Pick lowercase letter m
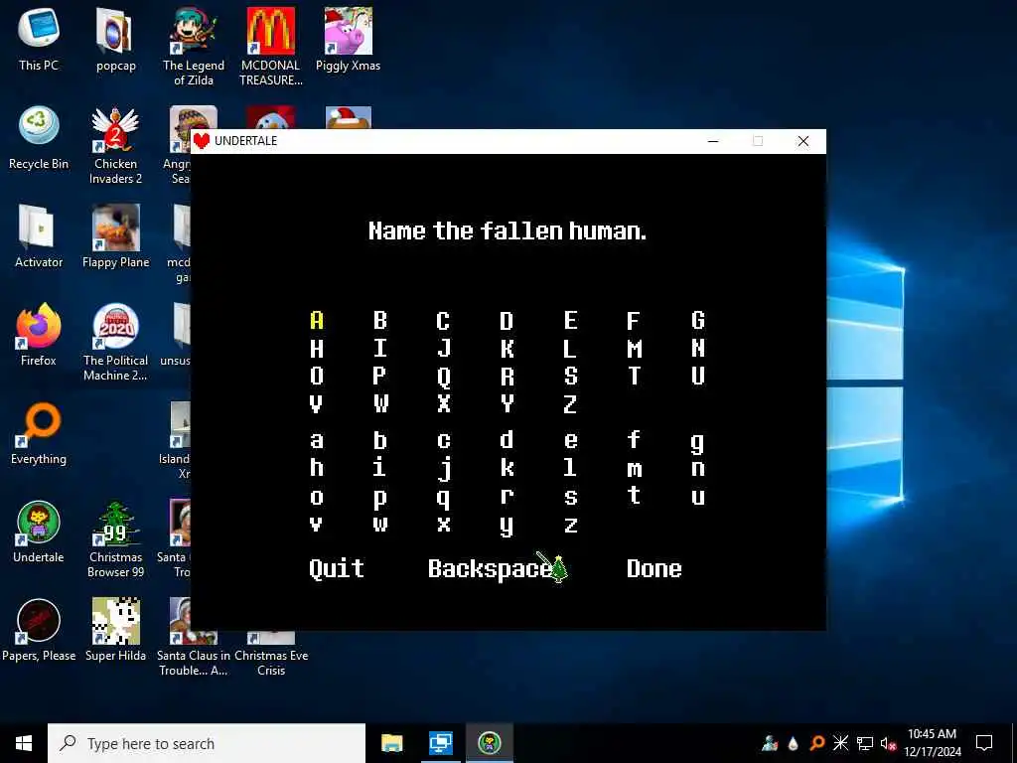This screenshot has width=1017, height=763. click(634, 470)
